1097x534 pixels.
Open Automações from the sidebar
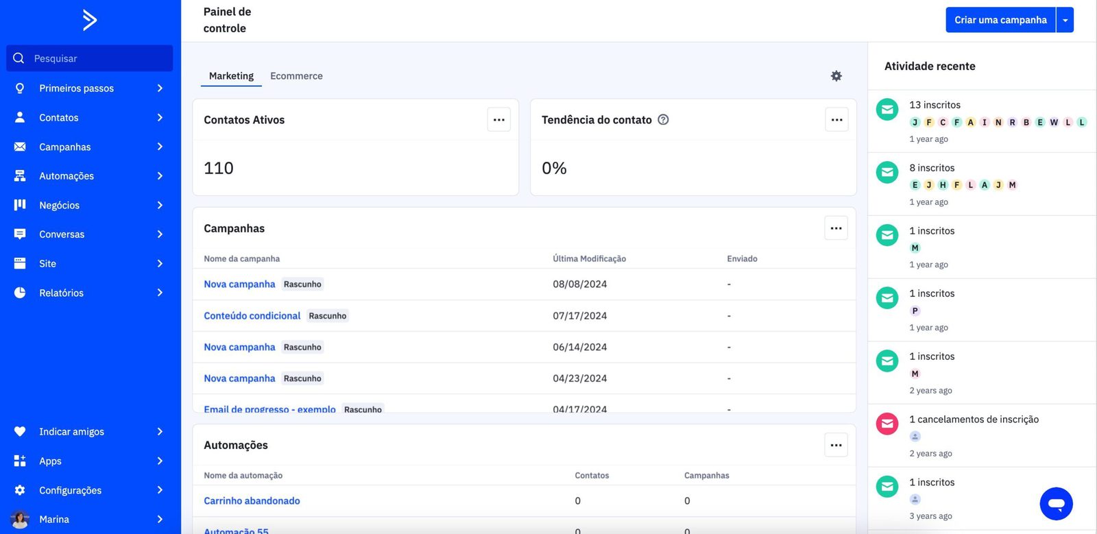[x=67, y=176]
